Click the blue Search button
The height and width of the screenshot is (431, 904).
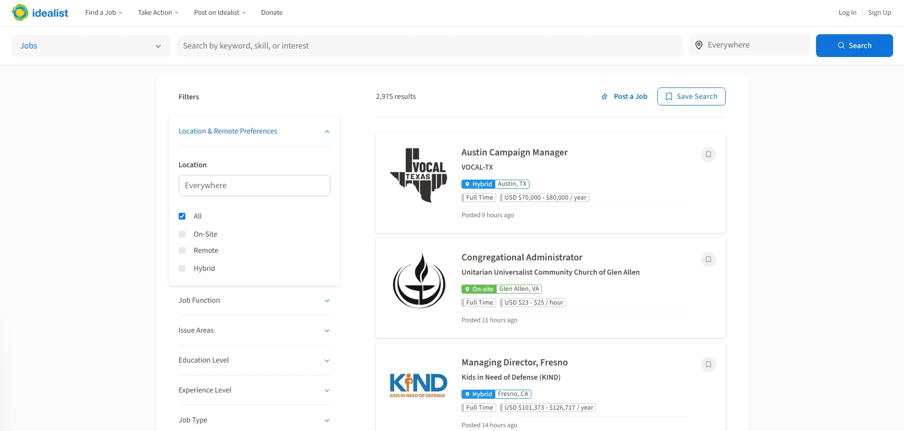[855, 46]
